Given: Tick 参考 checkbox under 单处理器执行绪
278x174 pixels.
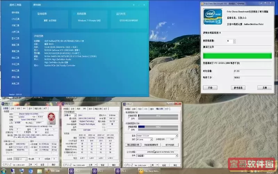Looking at the screenshot, I should click(x=129, y=118).
